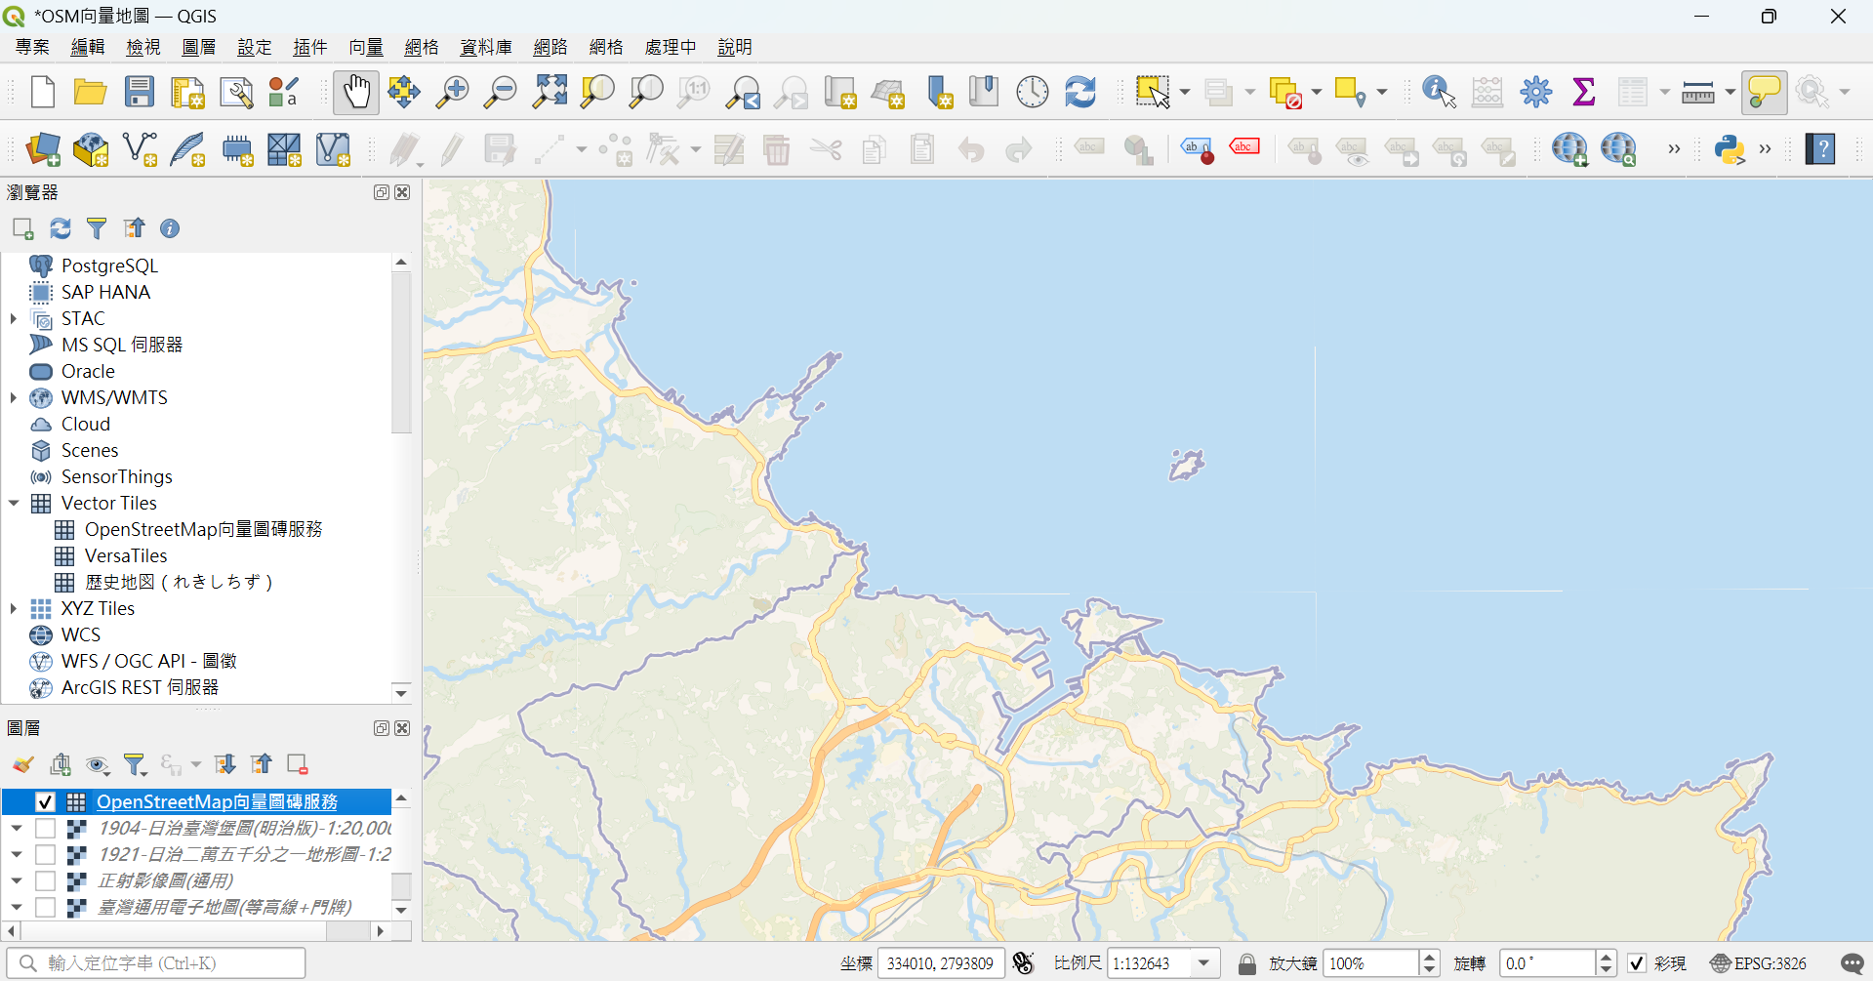This screenshot has width=1873, height=981.
Task: Enable 臺灣通用電子地圖 layer checkbox
Action: pyautogui.click(x=45, y=907)
